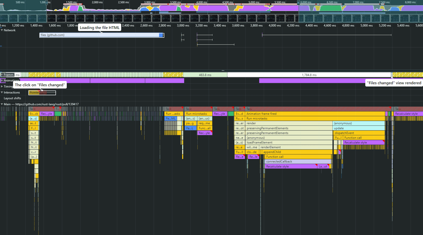
Task: Click the Layout shifts row label
Action: (x=13, y=98)
